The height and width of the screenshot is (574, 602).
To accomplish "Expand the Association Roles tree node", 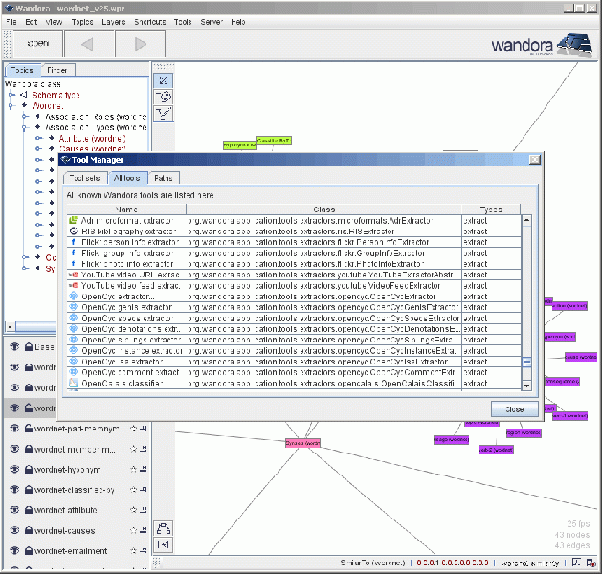I will click(25, 116).
